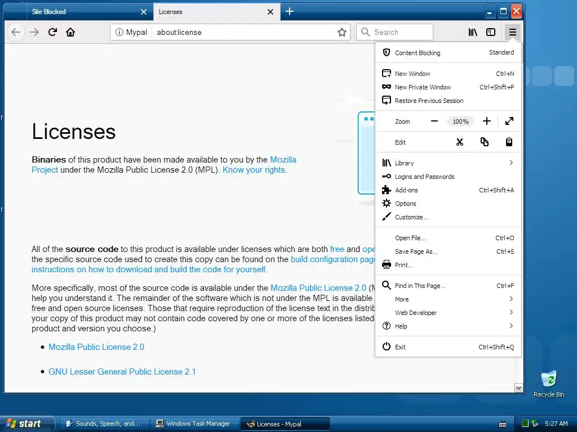Viewport: 577px width, 432px height.
Task: Click the page scrollbar down arrow
Action: point(519,388)
